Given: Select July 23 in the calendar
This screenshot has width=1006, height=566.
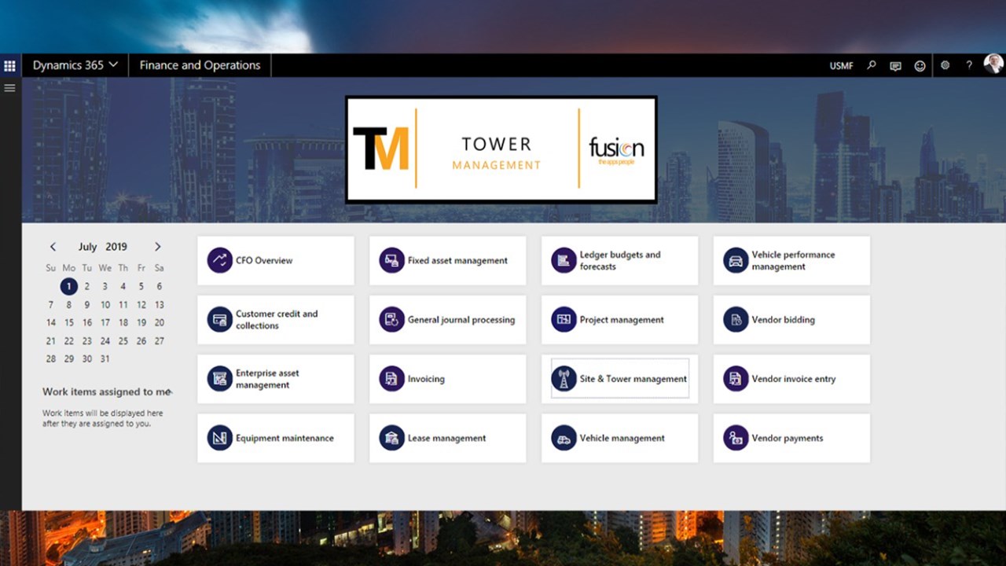Looking at the screenshot, I should coord(87,340).
